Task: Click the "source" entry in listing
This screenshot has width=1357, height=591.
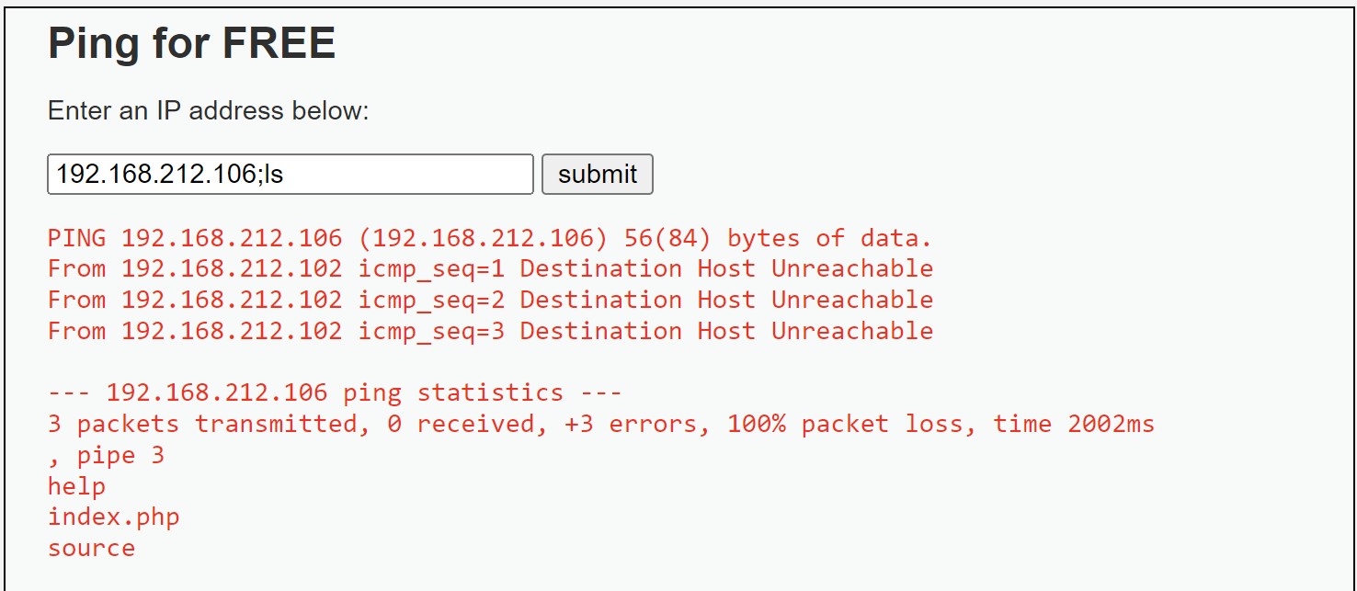Action: click(x=91, y=549)
